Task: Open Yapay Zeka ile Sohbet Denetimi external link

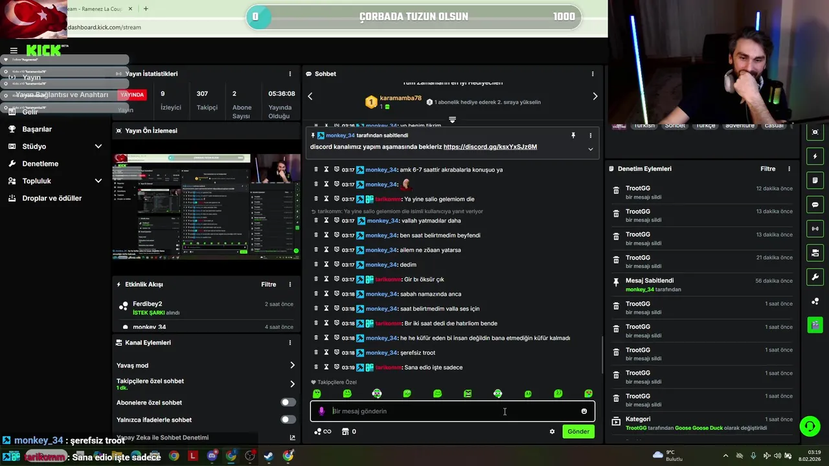Action: [292, 438]
